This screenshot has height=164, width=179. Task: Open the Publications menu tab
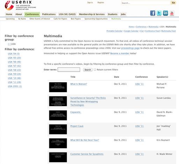(x=49, y=14)
